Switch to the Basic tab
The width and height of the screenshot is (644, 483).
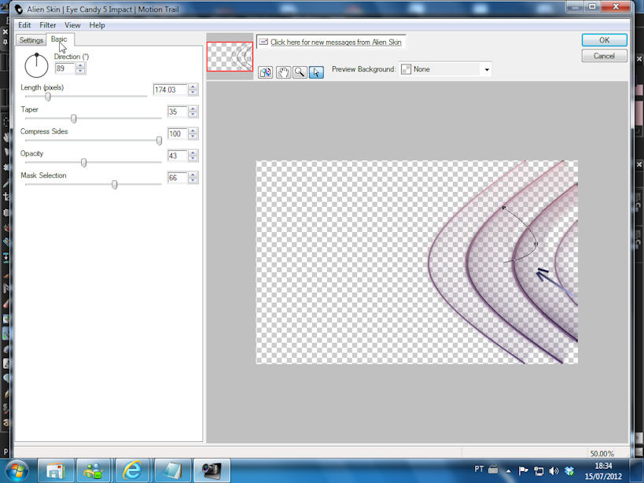pos(59,39)
